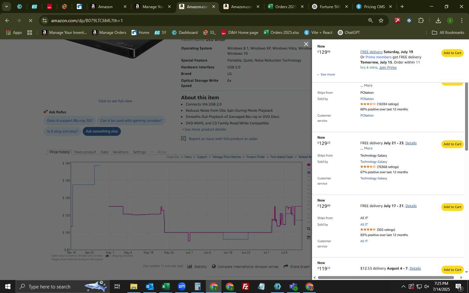Open the red arrow extension

coord(397,21)
